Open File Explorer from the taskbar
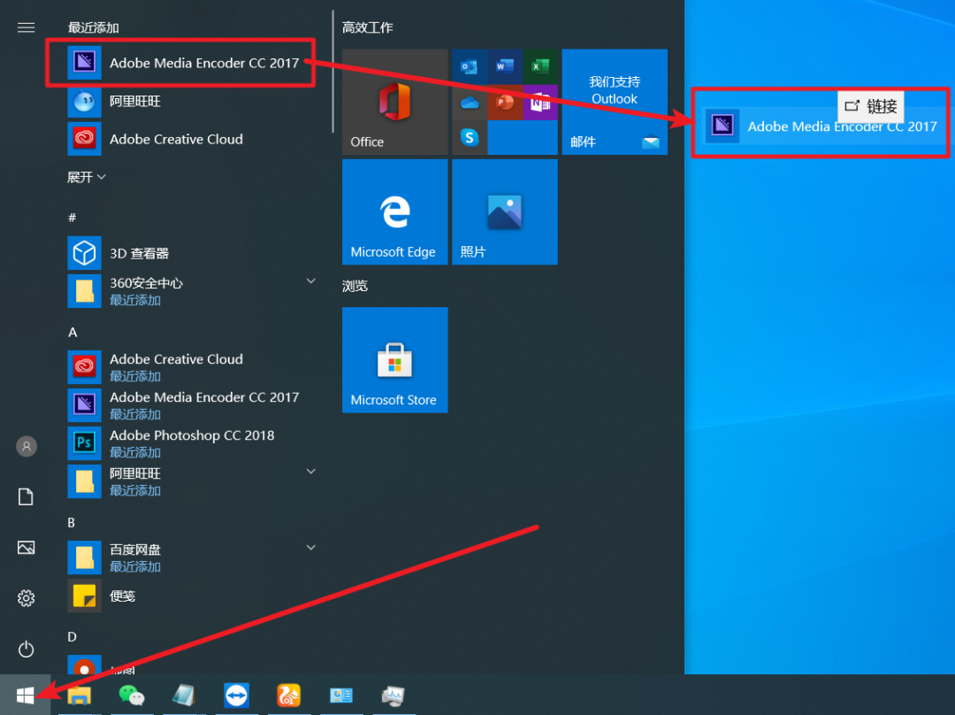 click(80, 695)
